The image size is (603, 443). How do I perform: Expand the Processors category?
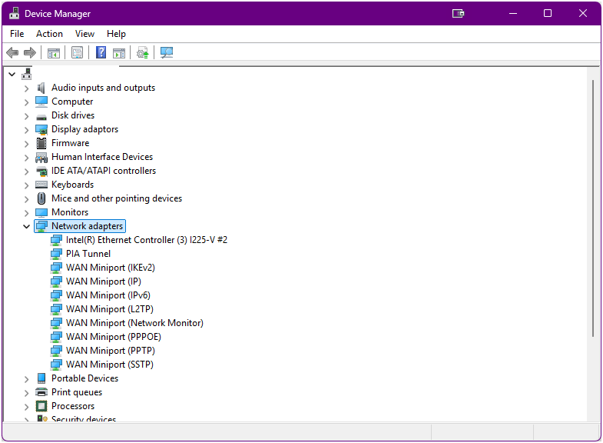point(26,407)
